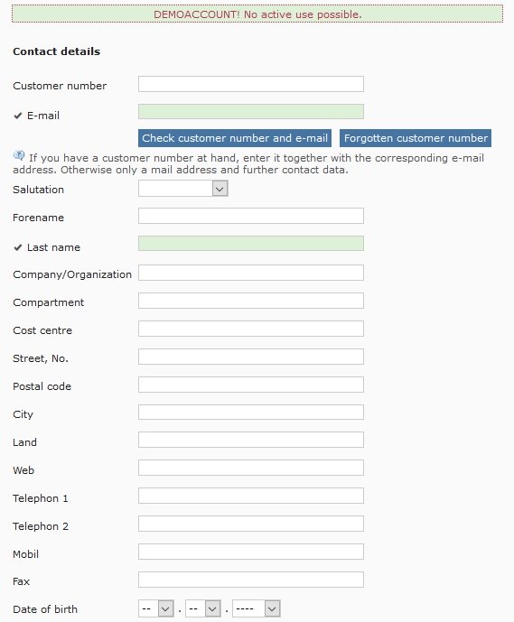
Task: Focus the City text box
Action: click(x=251, y=413)
